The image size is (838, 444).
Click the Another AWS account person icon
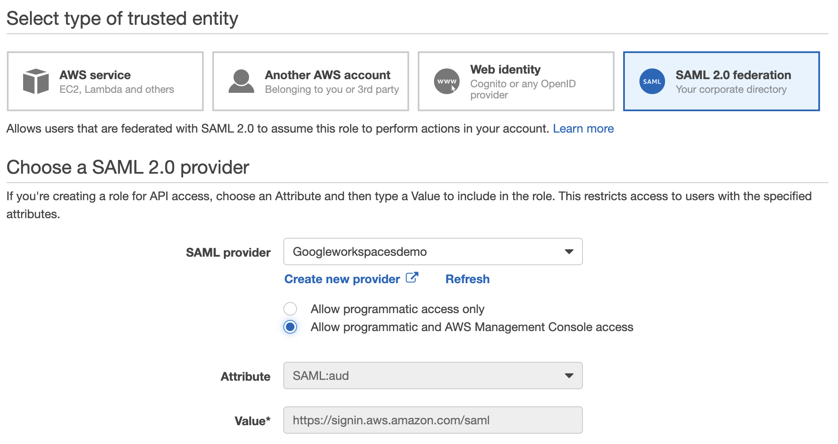241,81
